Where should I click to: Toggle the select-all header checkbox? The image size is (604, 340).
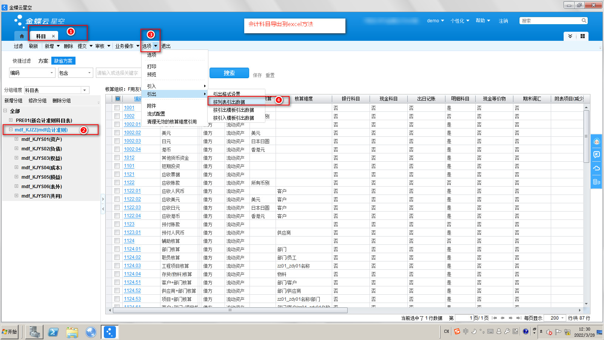click(118, 99)
